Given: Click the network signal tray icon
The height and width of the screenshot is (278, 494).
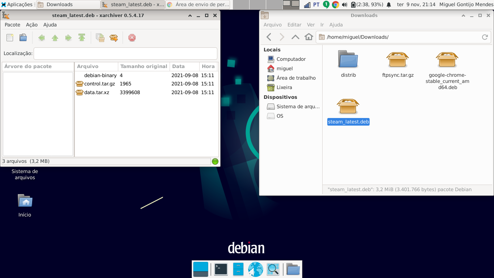Looking at the screenshot, I should (307, 5).
